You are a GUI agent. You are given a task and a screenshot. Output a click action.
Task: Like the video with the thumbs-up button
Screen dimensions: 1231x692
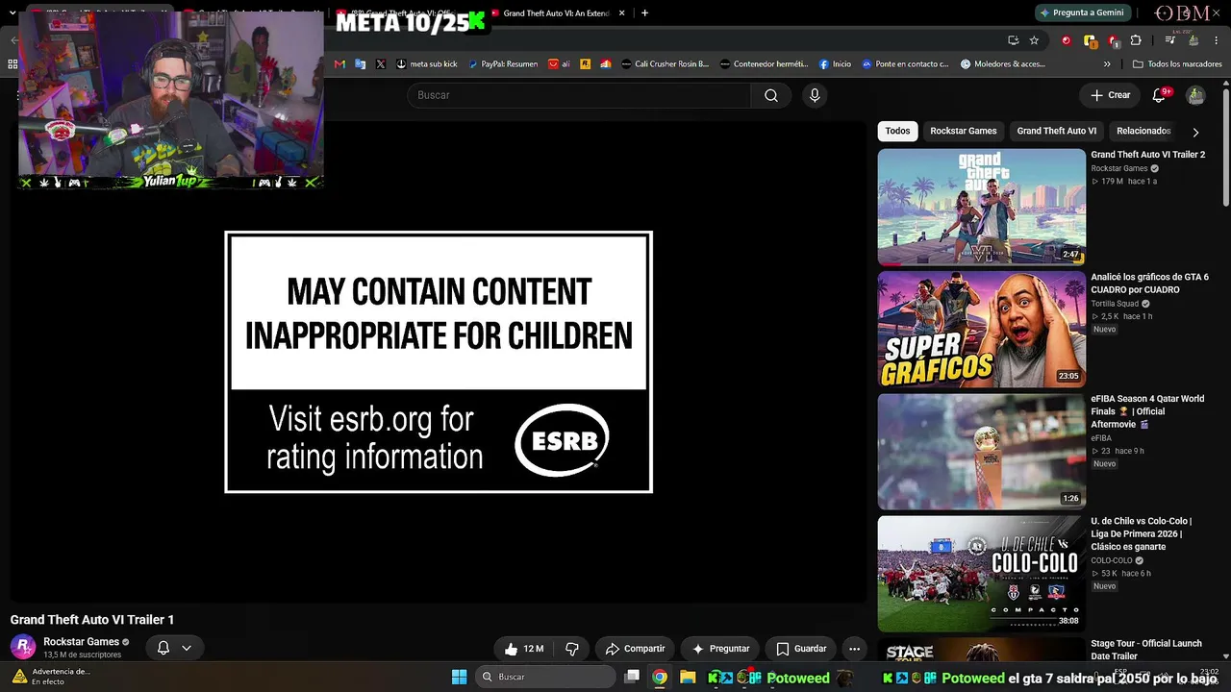tap(524, 649)
